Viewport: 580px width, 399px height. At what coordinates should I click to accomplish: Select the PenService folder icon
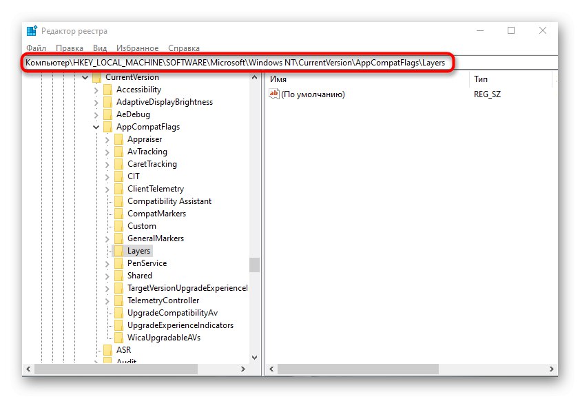(x=118, y=263)
